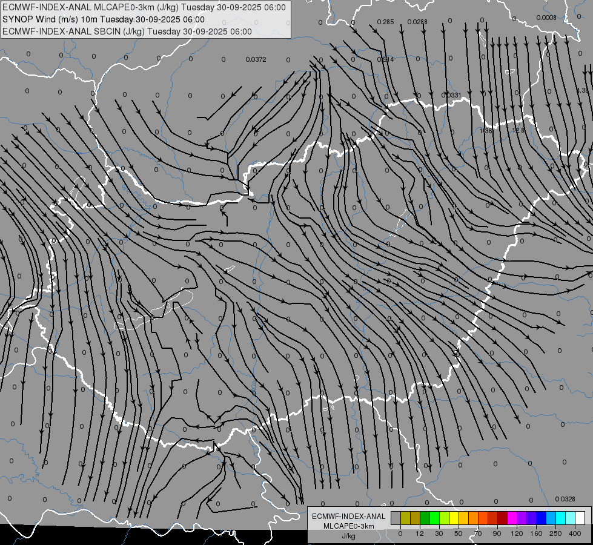Pick the pale cyan legend swatch left of 400
Screen dimensions: 593x545
coord(571,518)
